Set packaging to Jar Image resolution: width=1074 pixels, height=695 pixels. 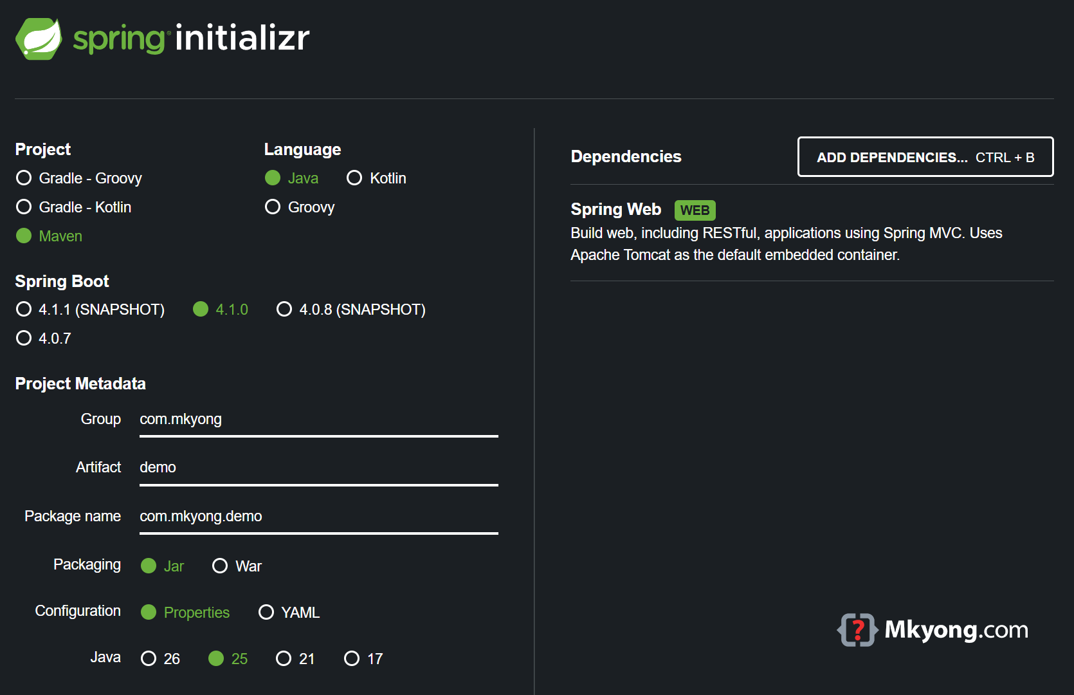163,566
